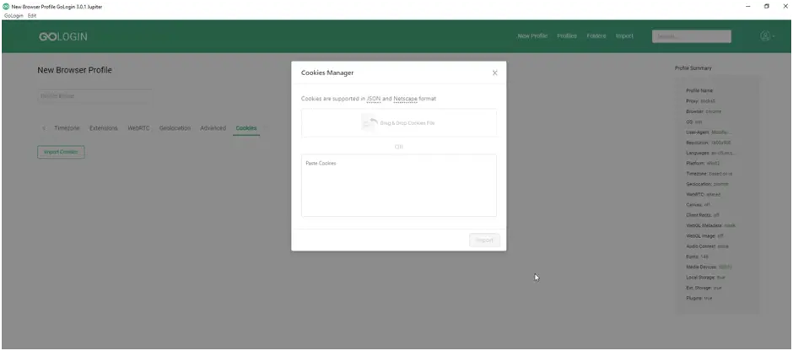The width and height of the screenshot is (793, 351).
Task: Click the Profile Name input field
Action: coord(94,96)
